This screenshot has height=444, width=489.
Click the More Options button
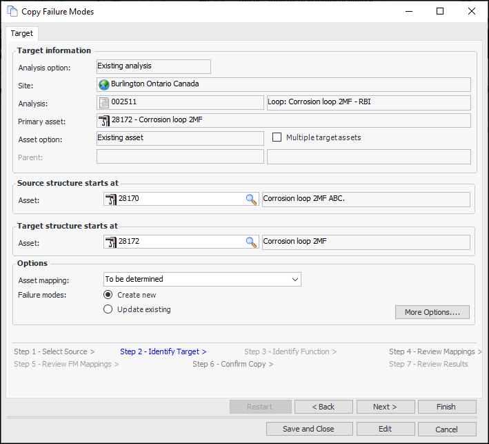point(432,312)
